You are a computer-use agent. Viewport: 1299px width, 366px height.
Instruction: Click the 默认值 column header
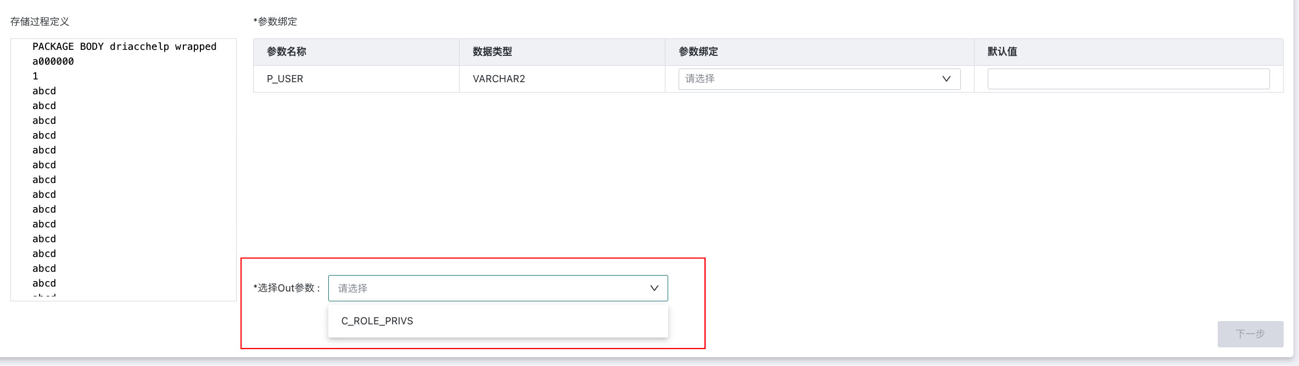pos(1003,52)
